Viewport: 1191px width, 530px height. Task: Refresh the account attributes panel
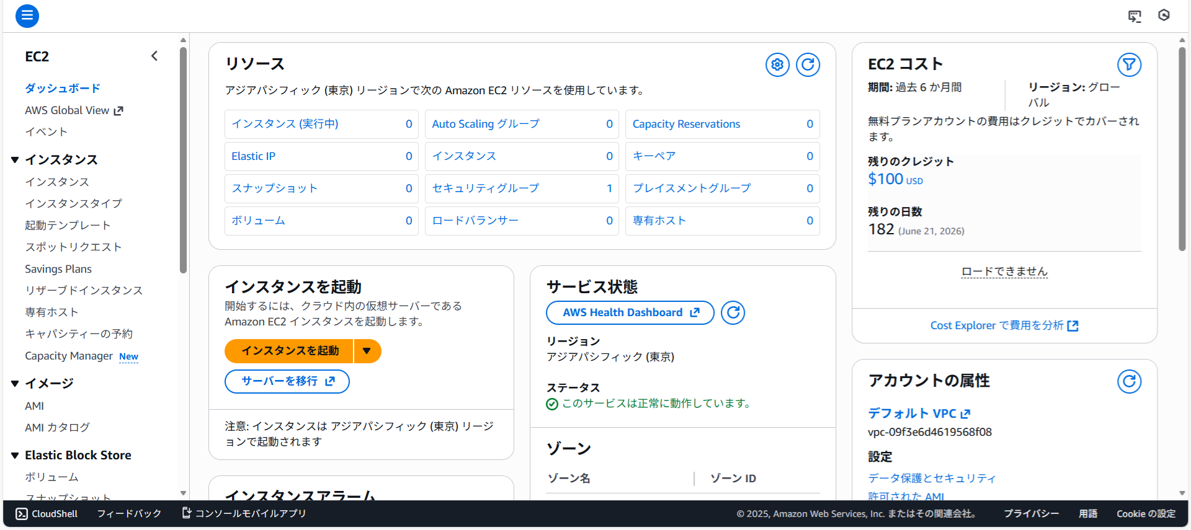[x=1129, y=381]
